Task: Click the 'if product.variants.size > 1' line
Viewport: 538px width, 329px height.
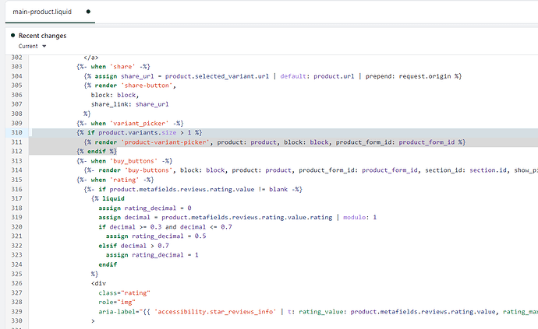Action: pos(139,133)
